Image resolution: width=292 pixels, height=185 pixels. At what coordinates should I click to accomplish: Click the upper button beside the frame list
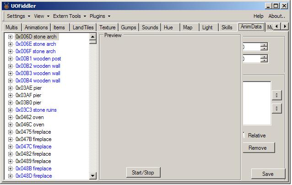pos(276,95)
